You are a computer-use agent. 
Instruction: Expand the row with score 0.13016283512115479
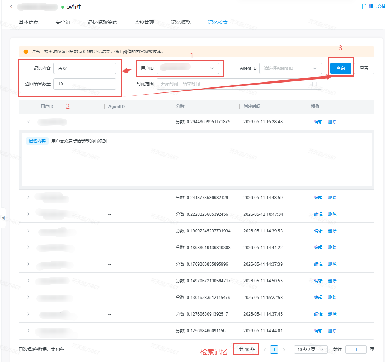pyautogui.click(x=28, y=298)
